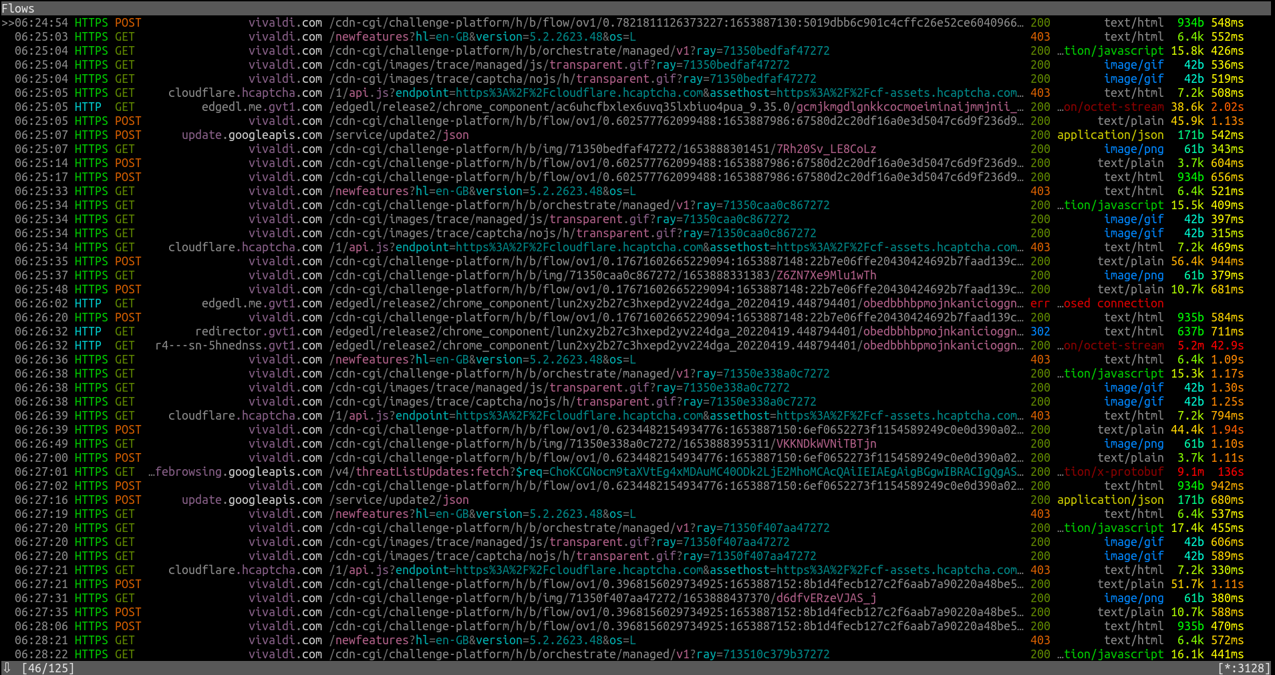Click the selected-flow cursor marker at 06:24:54
This screenshot has height=675, width=1275.
[x=7, y=23]
